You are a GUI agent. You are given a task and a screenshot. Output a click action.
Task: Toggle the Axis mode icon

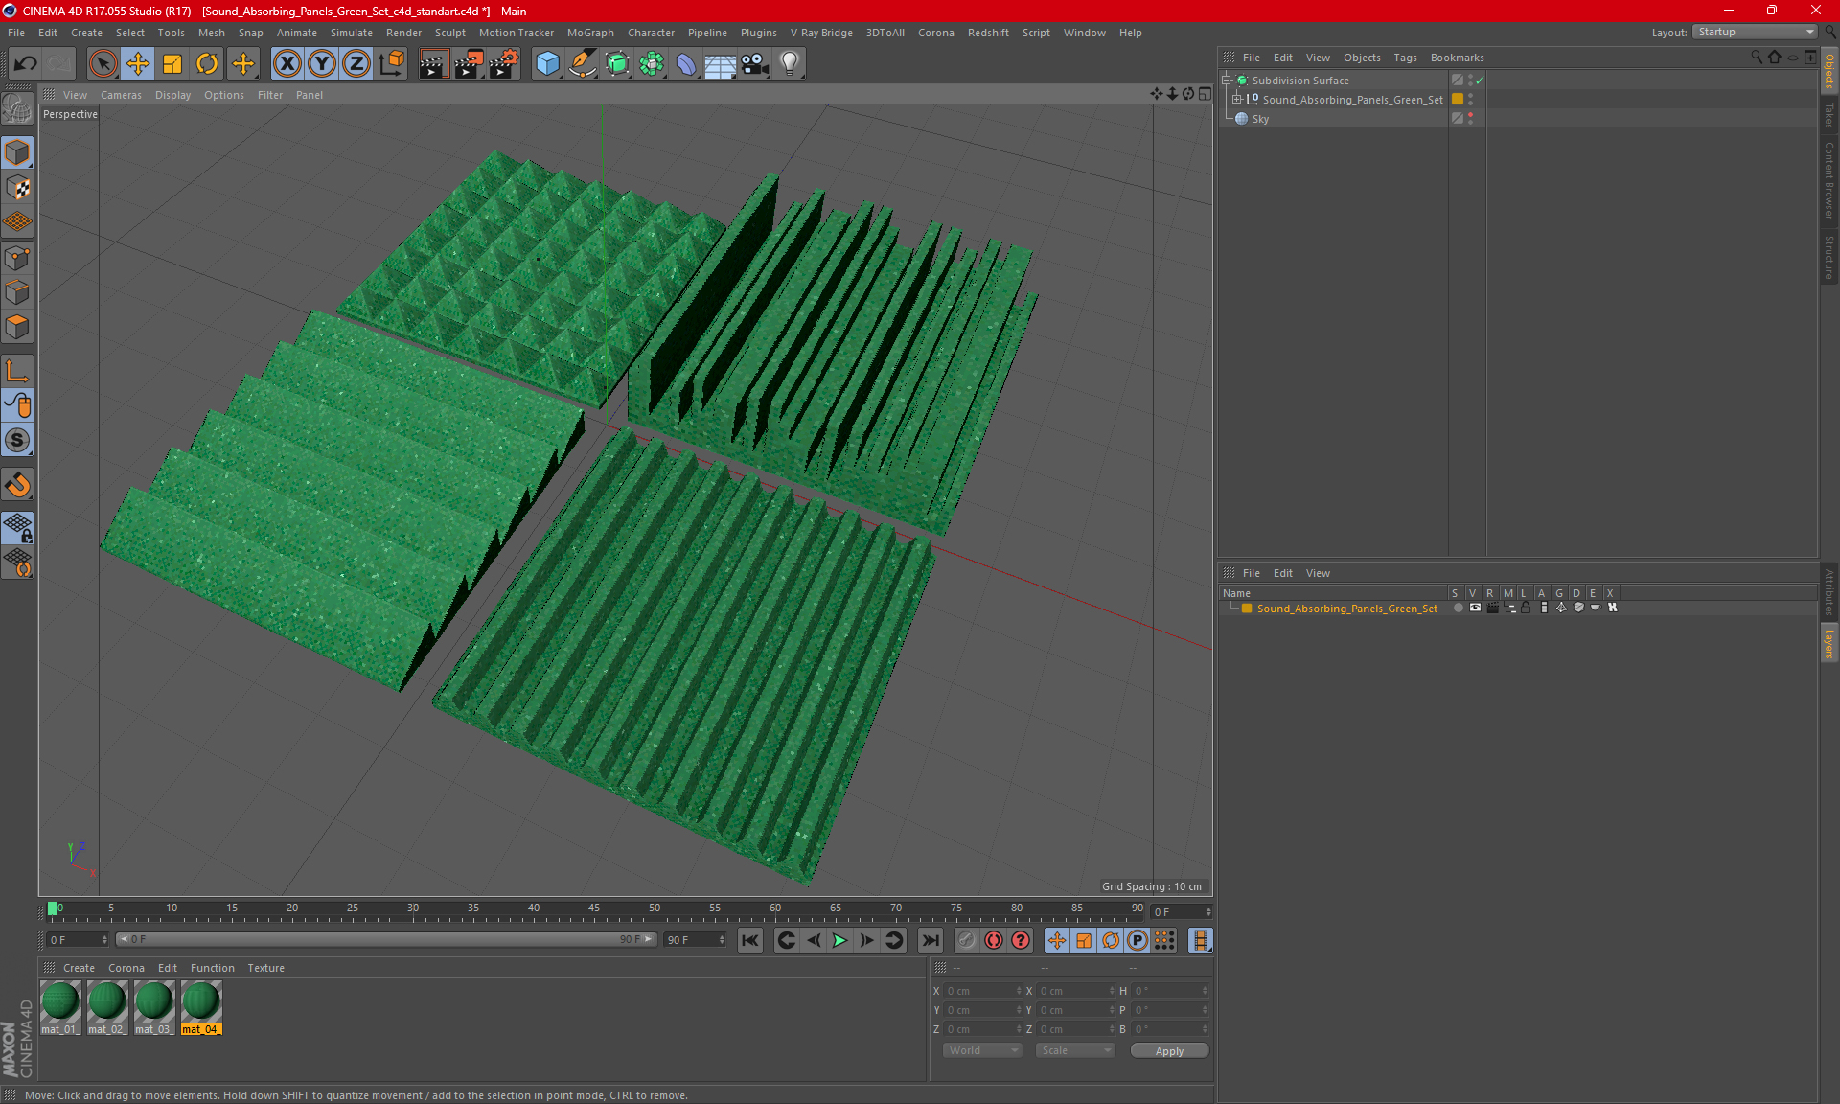point(17,372)
